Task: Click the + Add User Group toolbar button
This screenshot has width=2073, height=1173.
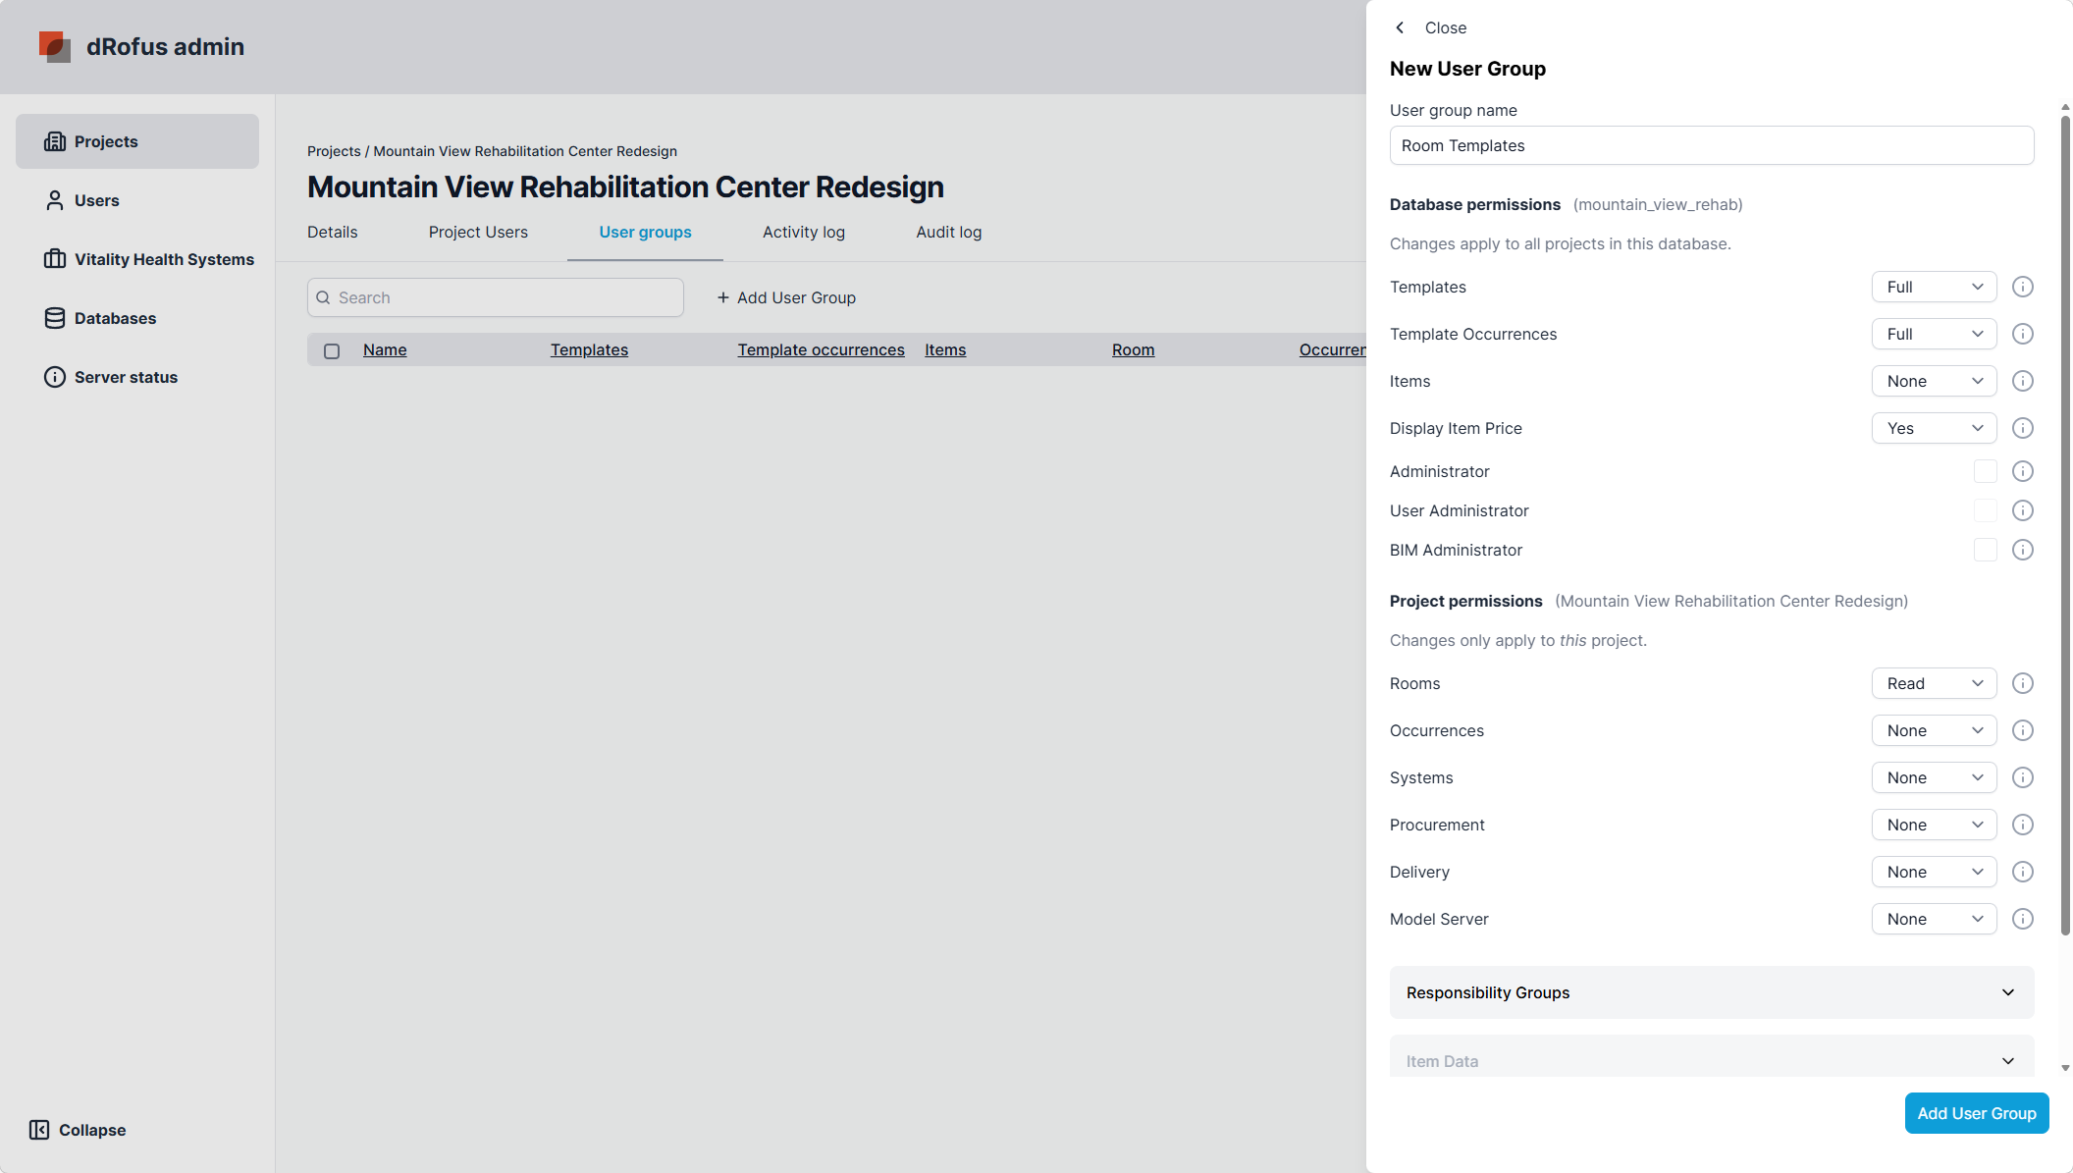Action: pos(786,297)
